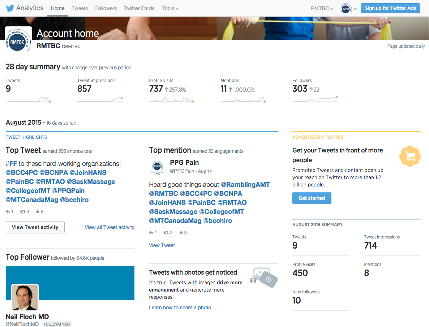This screenshot has height=327, width=429.
Task: Go to the Home tab
Action: pyautogui.click(x=58, y=8)
